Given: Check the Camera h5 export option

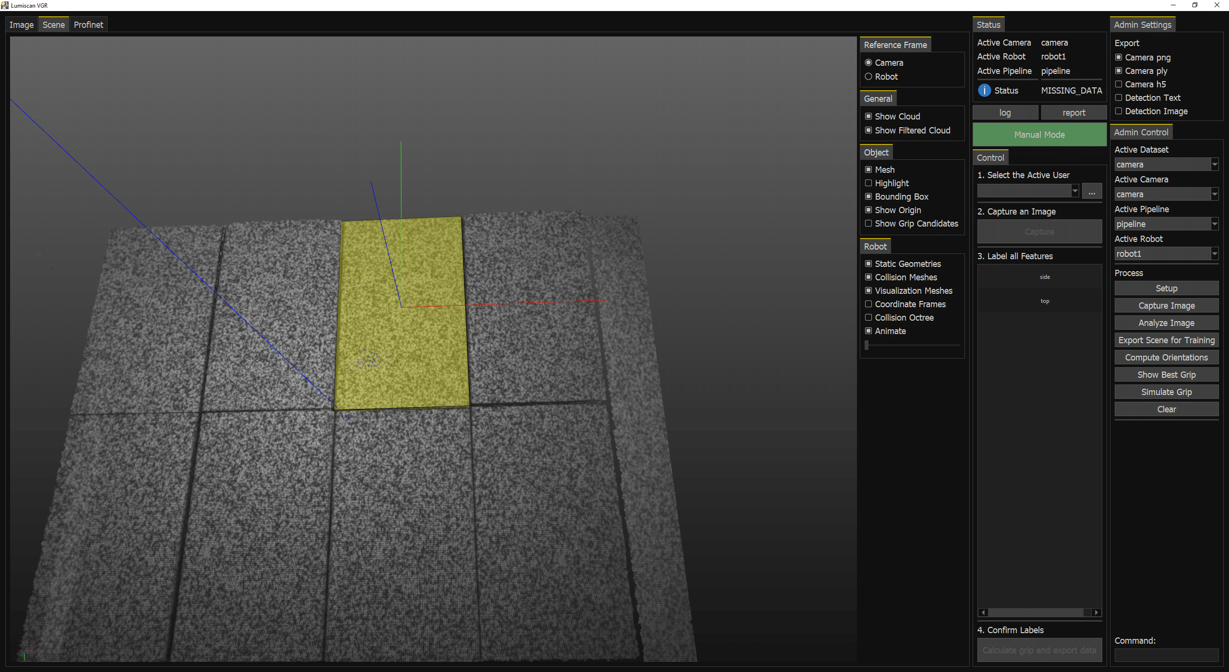Looking at the screenshot, I should [x=1119, y=84].
